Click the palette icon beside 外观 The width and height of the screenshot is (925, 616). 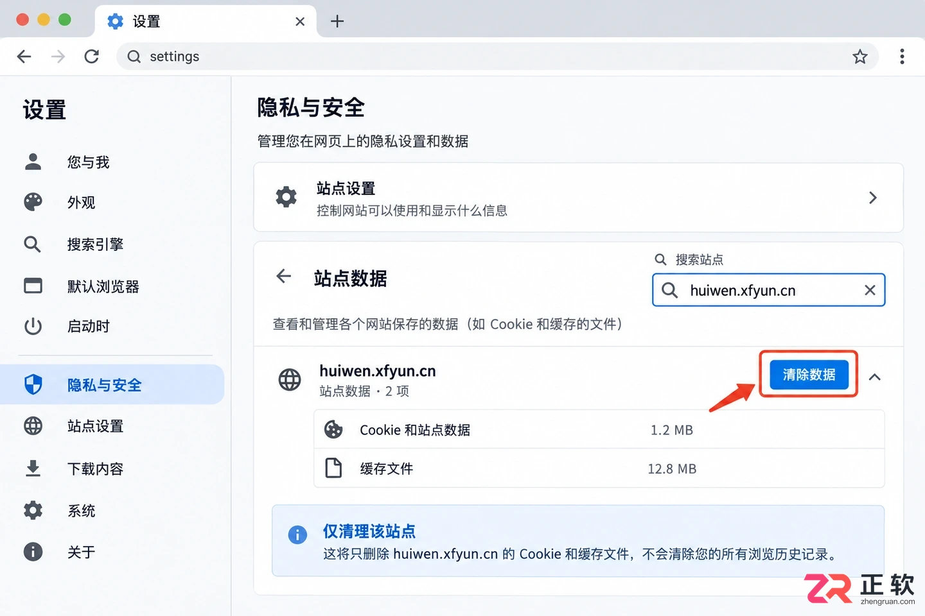[x=33, y=202]
